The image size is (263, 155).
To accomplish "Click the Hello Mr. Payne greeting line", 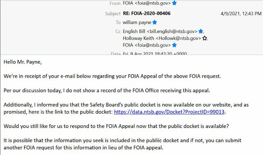I will [23, 62].
